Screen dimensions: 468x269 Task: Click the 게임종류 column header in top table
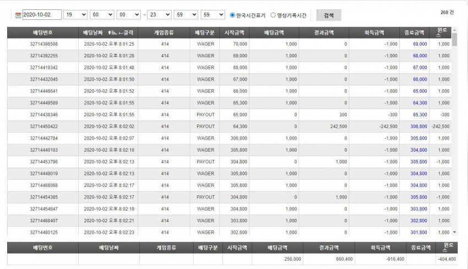click(x=164, y=33)
